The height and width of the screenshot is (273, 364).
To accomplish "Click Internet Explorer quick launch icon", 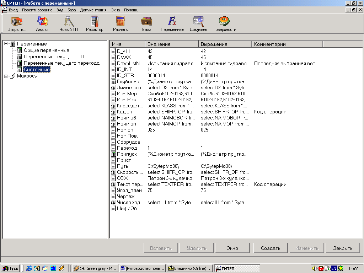I will 29,268.
